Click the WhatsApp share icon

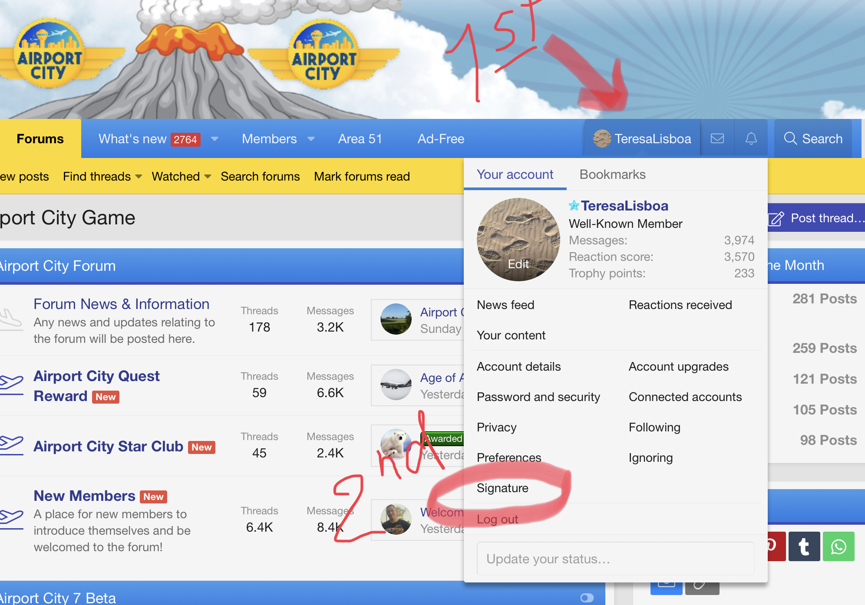click(838, 546)
